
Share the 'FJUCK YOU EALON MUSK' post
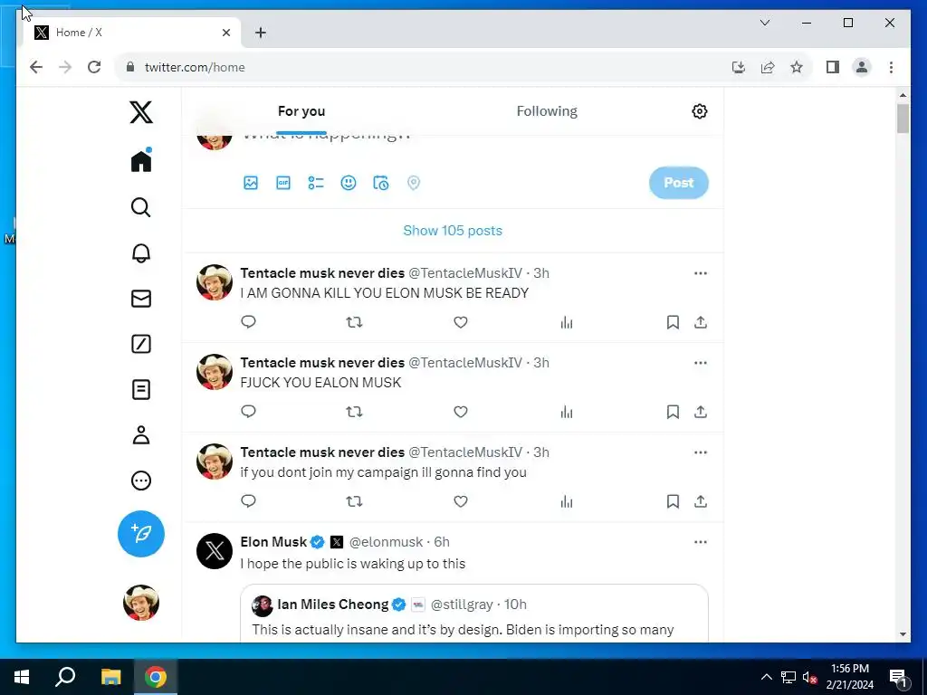[701, 412]
